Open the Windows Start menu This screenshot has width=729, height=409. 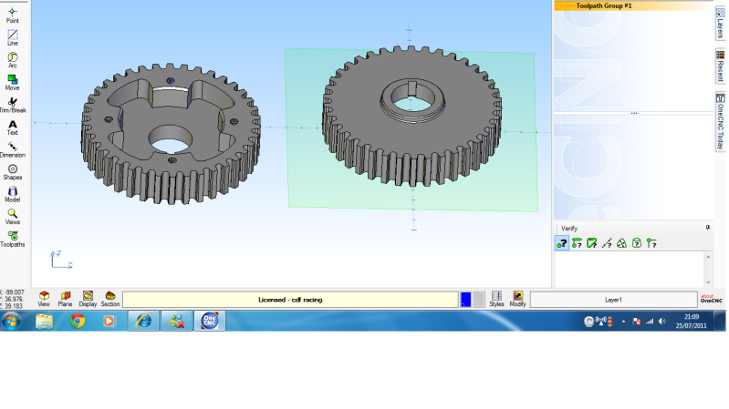(11, 321)
